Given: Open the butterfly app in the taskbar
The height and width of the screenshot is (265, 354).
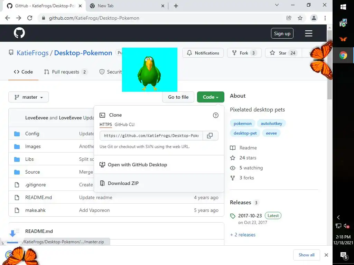Looking at the screenshot, I should [x=343, y=39].
